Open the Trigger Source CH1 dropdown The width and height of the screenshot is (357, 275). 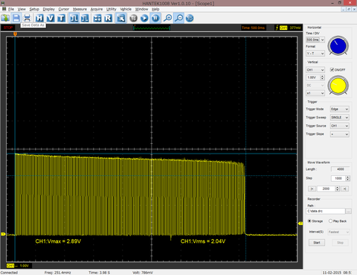(340, 126)
